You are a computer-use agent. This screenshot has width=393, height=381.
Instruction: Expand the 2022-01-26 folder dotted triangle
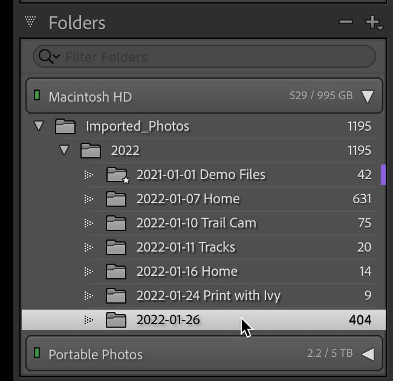[x=89, y=320]
